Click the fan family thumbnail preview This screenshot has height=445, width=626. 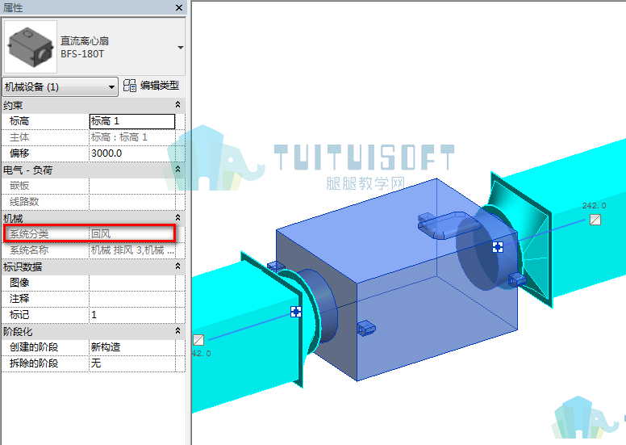[31, 47]
